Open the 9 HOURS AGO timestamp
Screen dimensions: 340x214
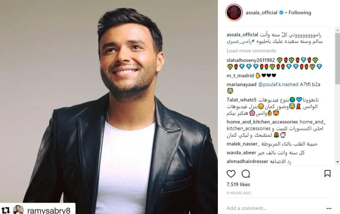[x=239, y=193]
